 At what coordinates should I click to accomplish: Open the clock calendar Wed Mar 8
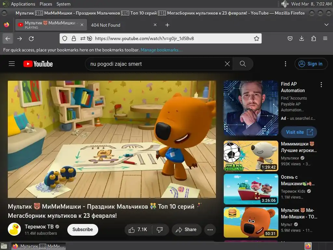(311, 4)
